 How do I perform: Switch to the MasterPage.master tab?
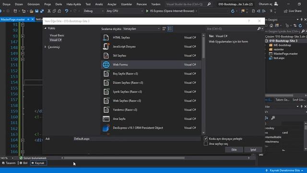[x=13, y=19]
